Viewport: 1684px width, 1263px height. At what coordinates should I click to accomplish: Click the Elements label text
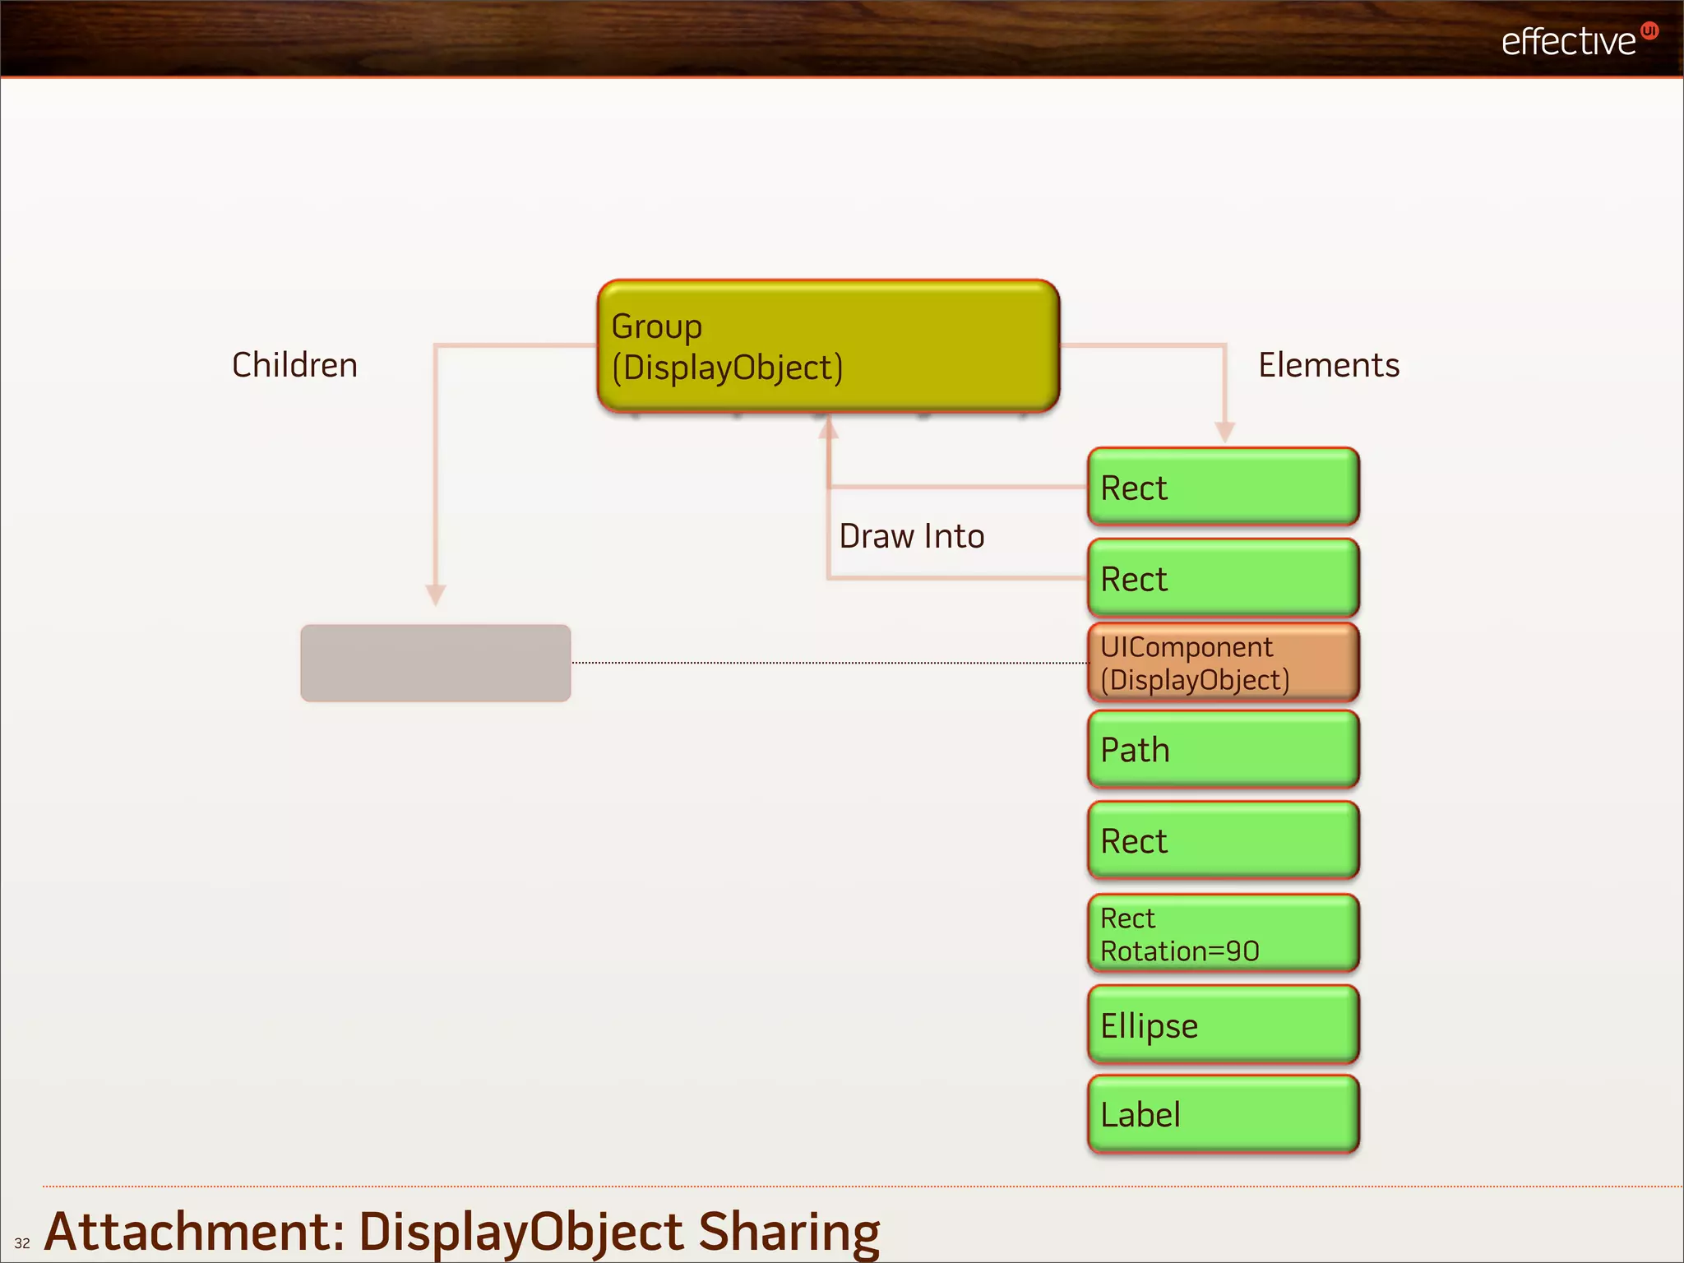pyautogui.click(x=1328, y=365)
